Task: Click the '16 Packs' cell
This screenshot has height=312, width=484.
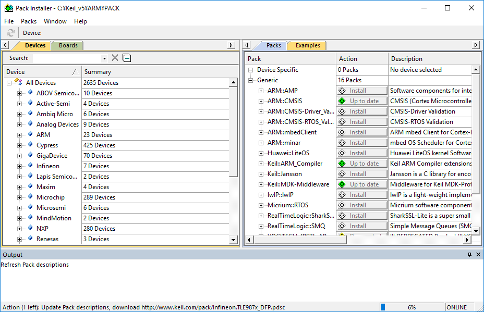Action: 362,80
